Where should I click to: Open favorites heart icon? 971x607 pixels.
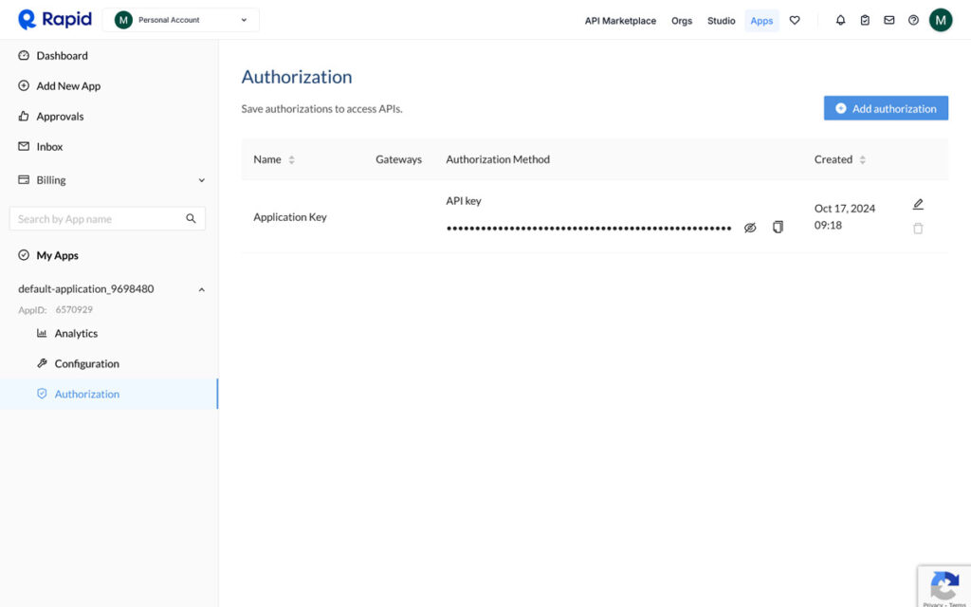tap(795, 21)
